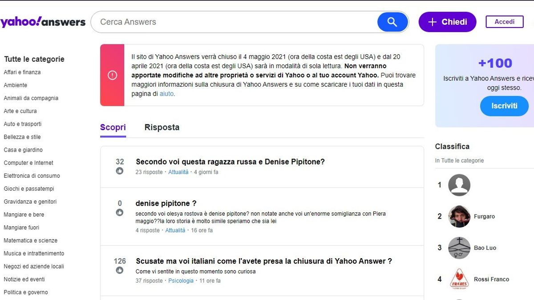The width and height of the screenshot is (534, 300).
Task: Open question 'Secondo voi questa ragazza russa'
Action: coord(230,162)
